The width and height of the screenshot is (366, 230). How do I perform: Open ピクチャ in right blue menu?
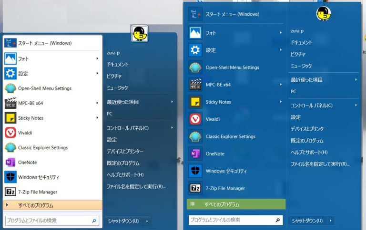click(x=298, y=54)
